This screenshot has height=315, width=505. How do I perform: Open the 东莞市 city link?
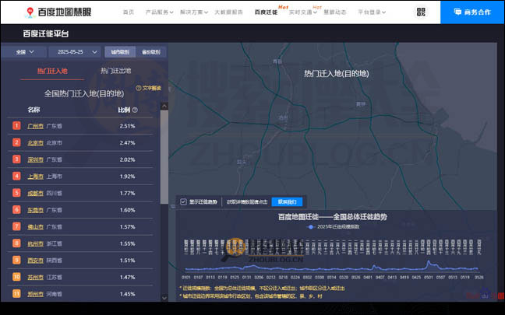[x=35, y=210]
